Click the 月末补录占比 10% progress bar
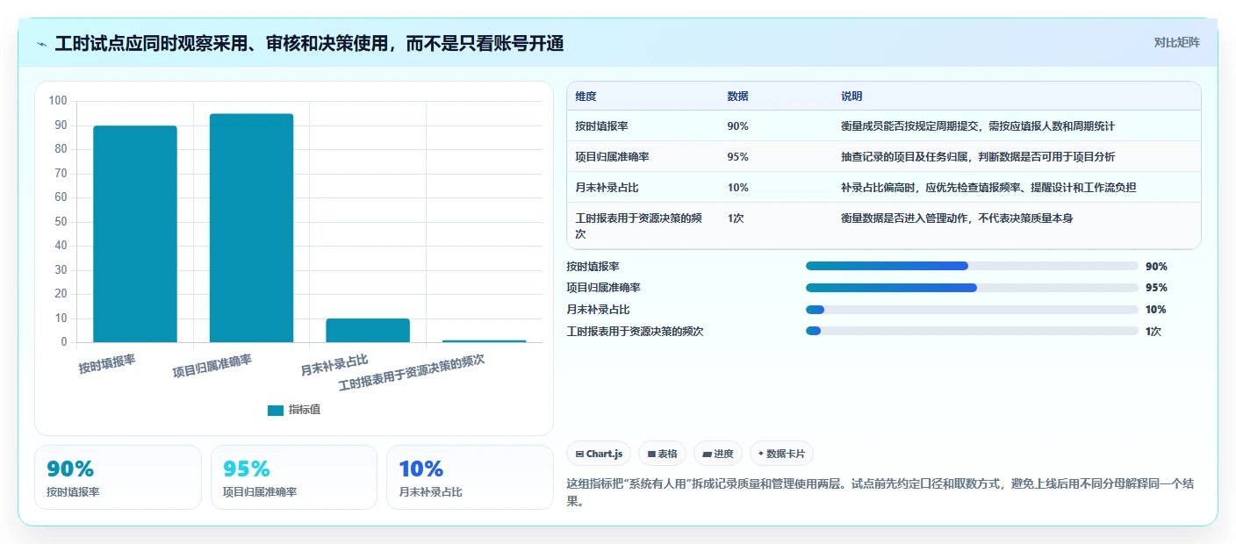The height and width of the screenshot is (544, 1236). [x=972, y=310]
